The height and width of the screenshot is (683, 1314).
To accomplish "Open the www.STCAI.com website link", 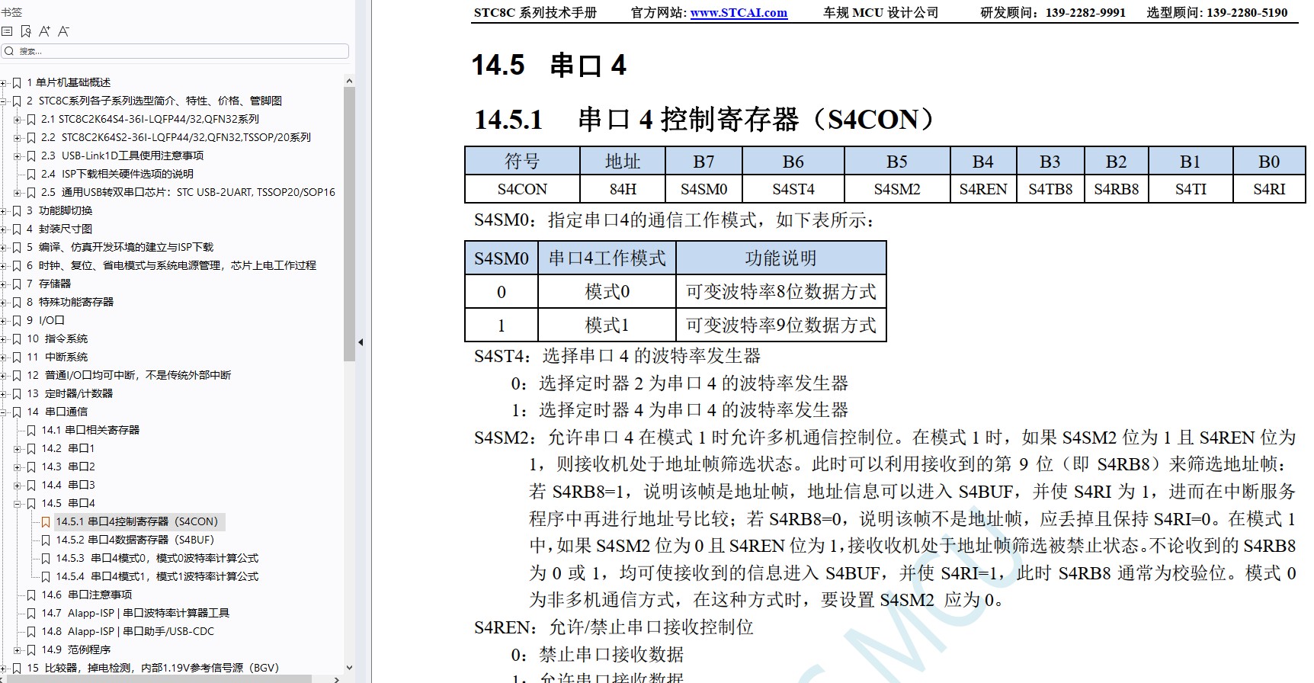I will [739, 13].
